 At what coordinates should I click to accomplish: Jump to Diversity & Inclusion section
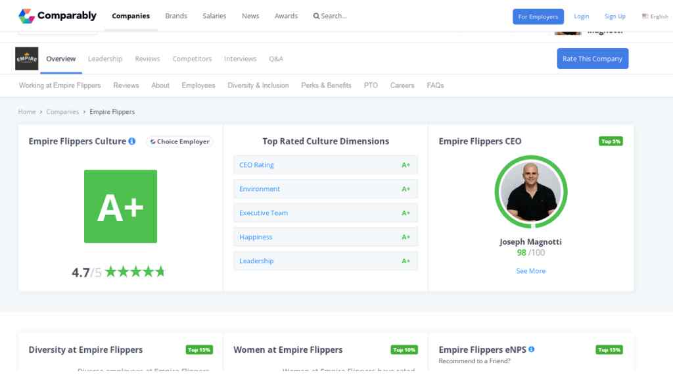(258, 86)
